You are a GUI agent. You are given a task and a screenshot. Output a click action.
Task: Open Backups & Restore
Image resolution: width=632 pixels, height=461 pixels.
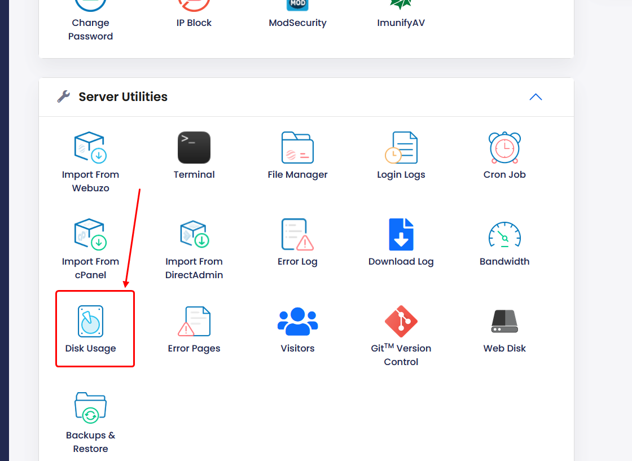pyautogui.click(x=90, y=409)
